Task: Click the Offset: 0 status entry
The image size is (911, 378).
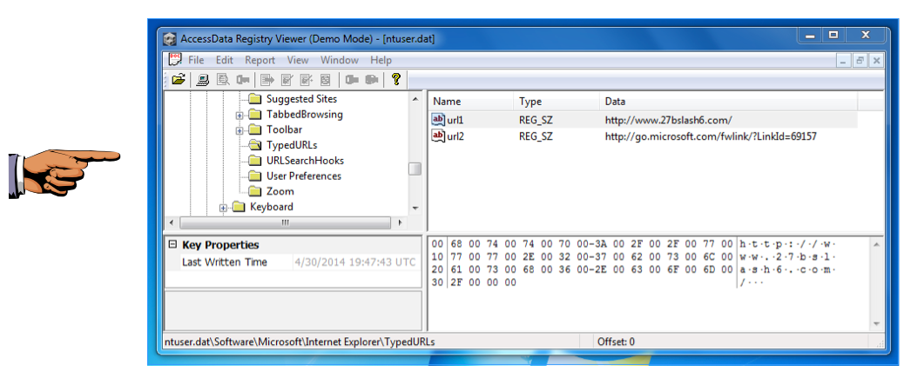Action: [x=617, y=342]
